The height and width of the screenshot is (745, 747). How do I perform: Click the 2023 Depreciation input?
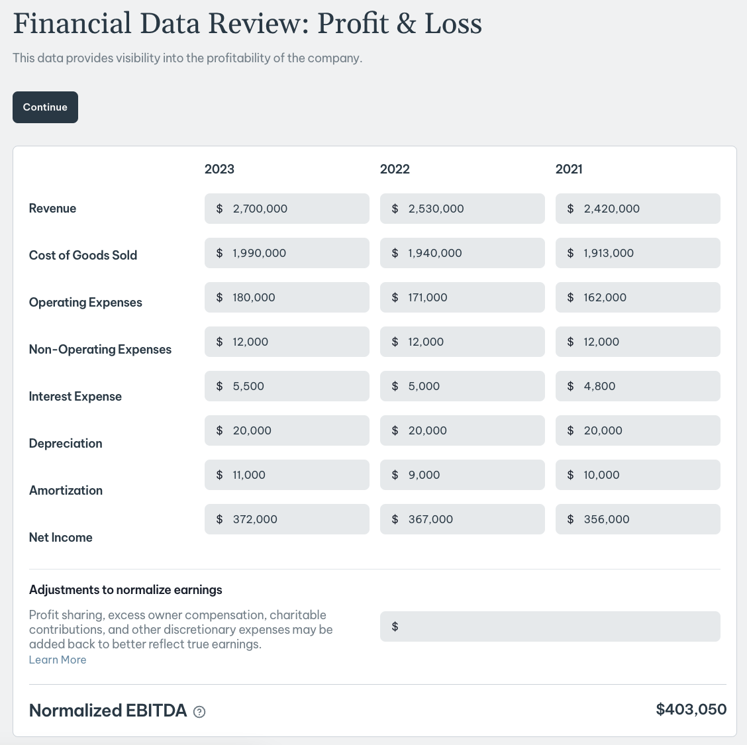click(287, 430)
